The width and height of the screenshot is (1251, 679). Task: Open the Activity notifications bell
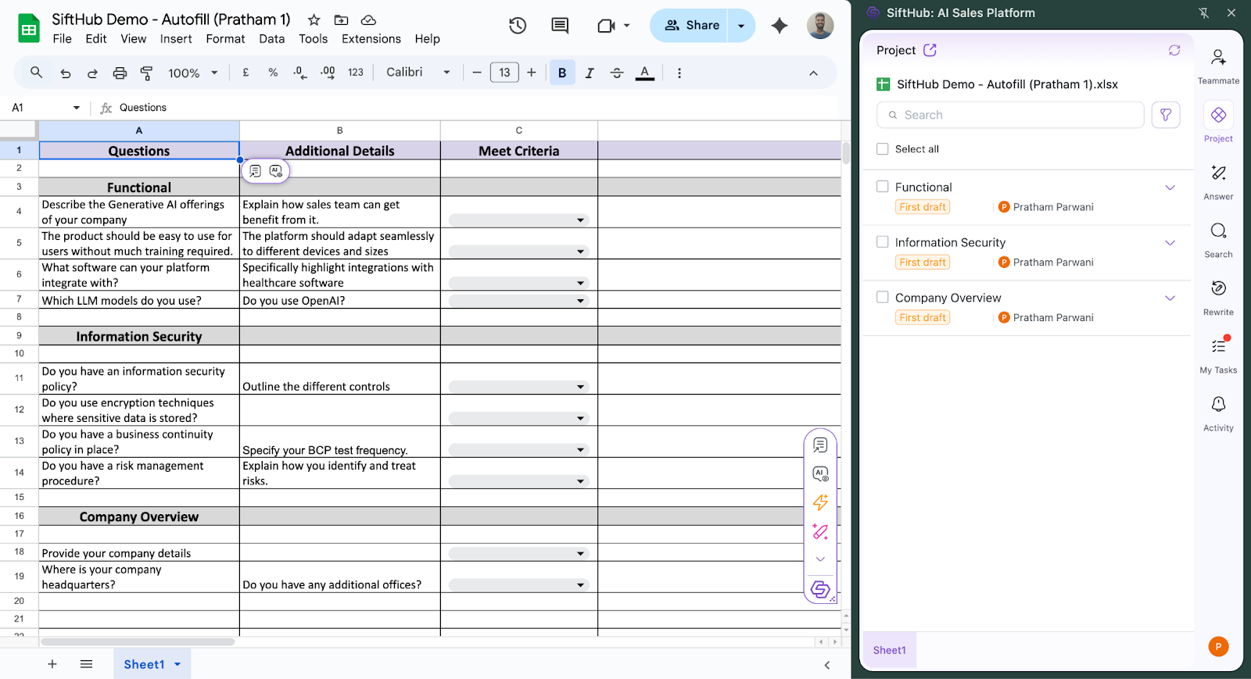click(1218, 406)
